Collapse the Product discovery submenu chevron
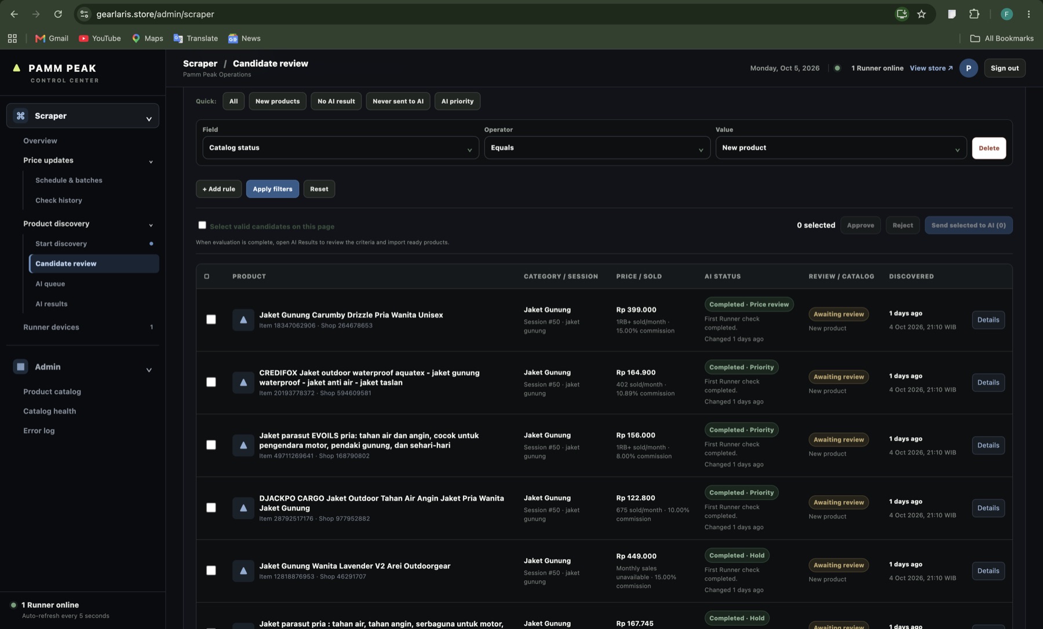Viewport: 1043px width, 629px height. pos(151,225)
